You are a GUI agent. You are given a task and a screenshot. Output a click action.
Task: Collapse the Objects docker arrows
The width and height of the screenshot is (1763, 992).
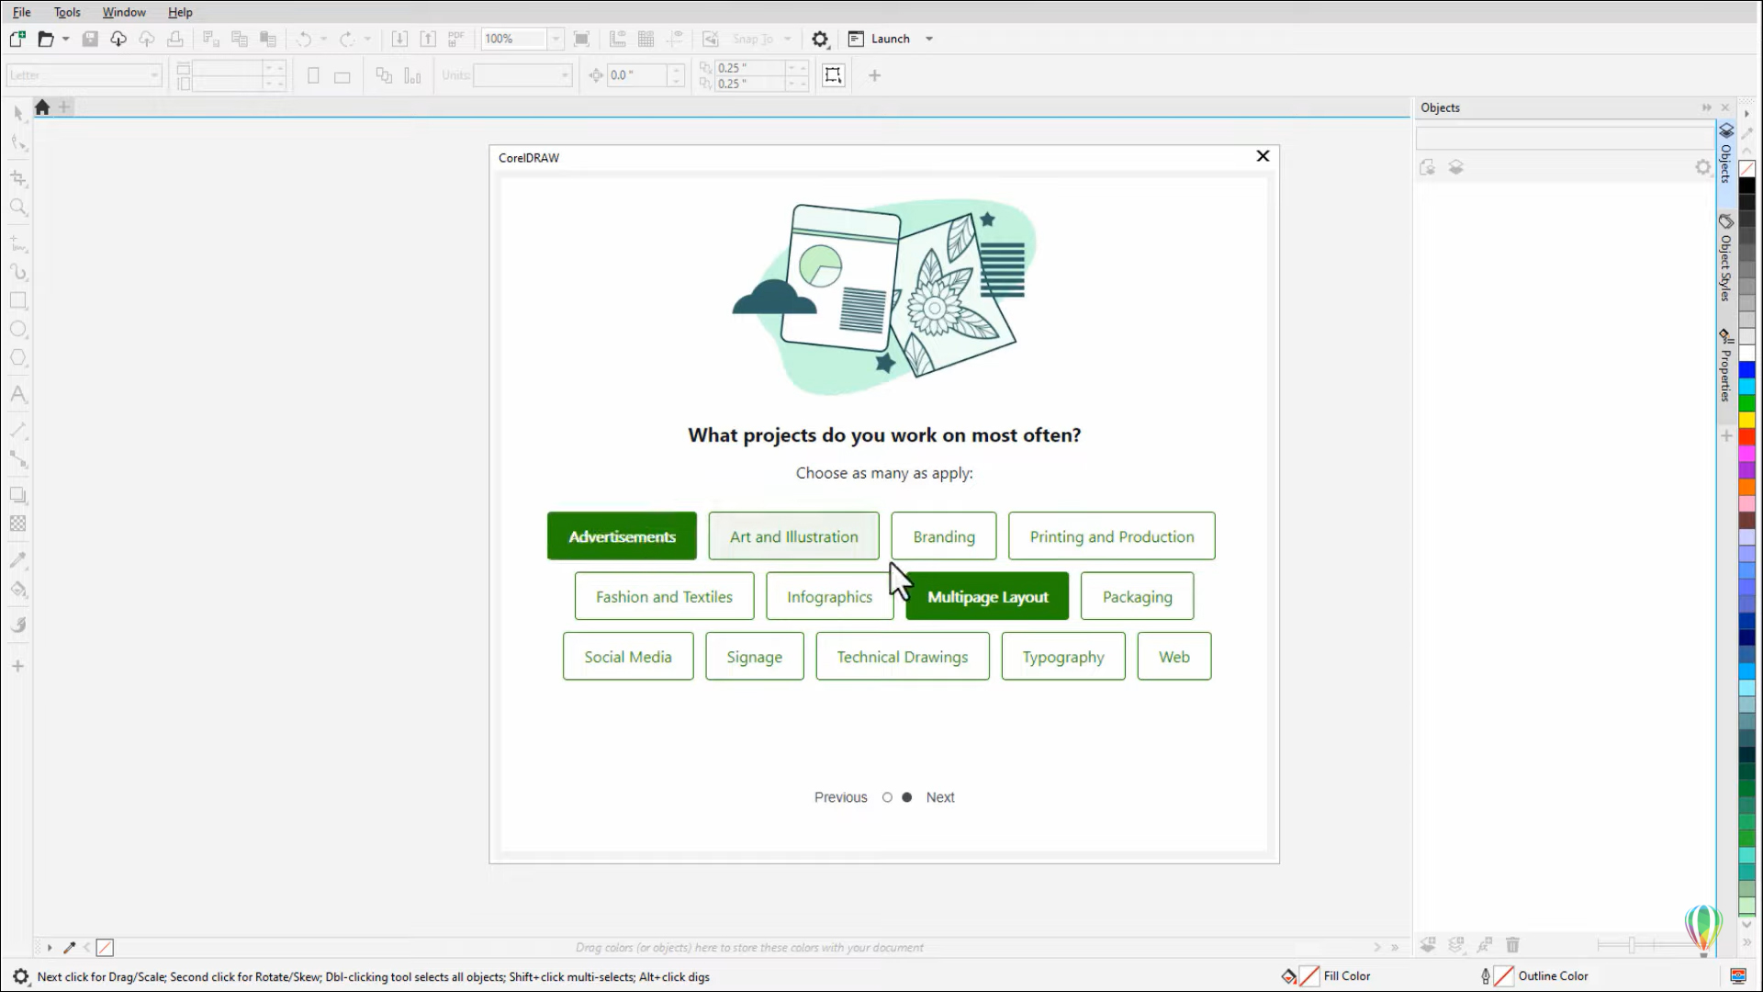(x=1707, y=107)
